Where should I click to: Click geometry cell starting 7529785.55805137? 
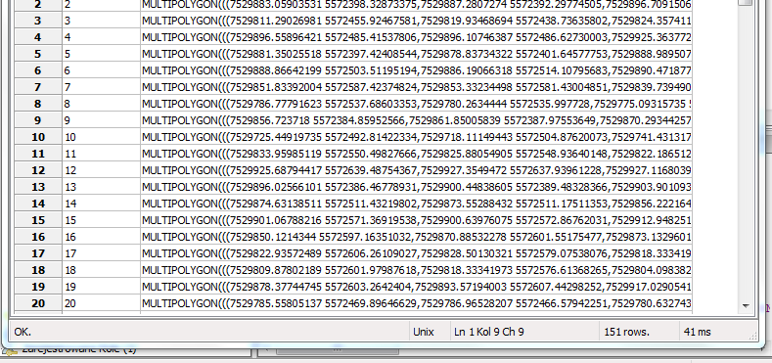point(417,303)
